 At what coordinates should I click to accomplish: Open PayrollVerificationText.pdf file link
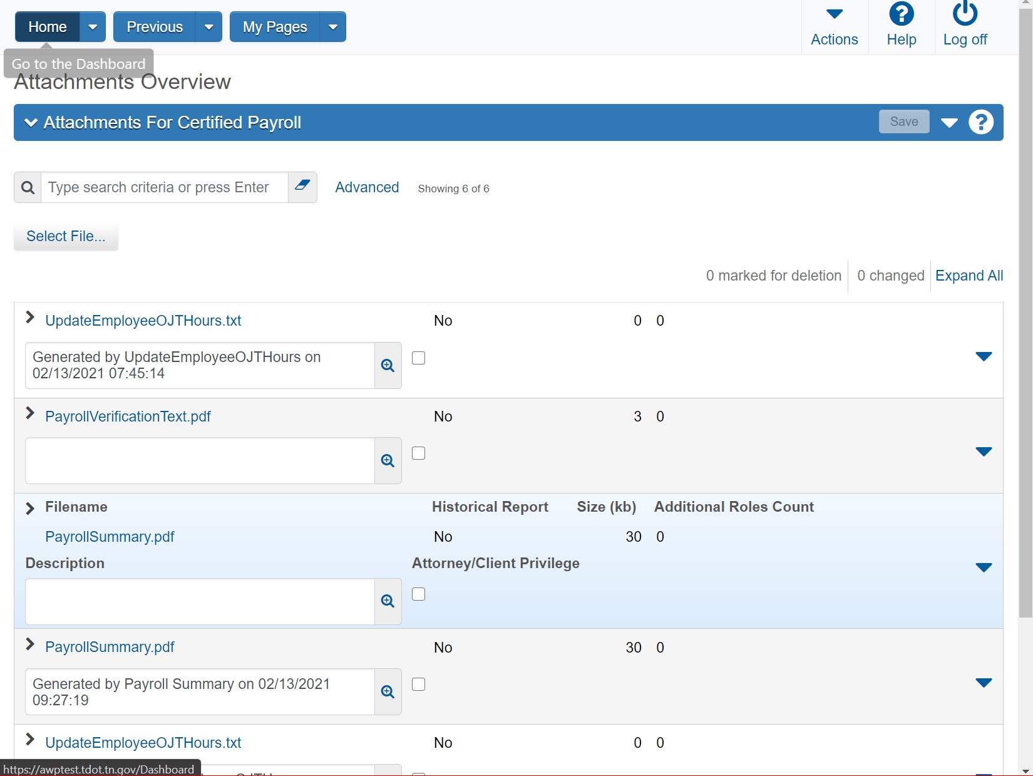(x=128, y=416)
